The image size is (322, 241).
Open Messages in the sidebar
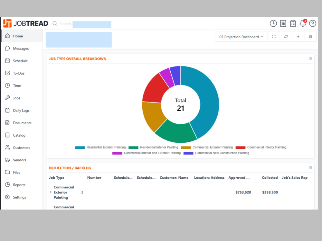pyautogui.click(x=22, y=49)
